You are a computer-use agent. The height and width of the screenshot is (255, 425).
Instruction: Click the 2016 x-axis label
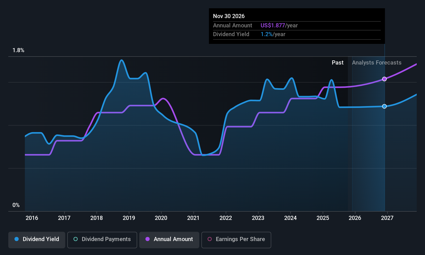point(32,218)
